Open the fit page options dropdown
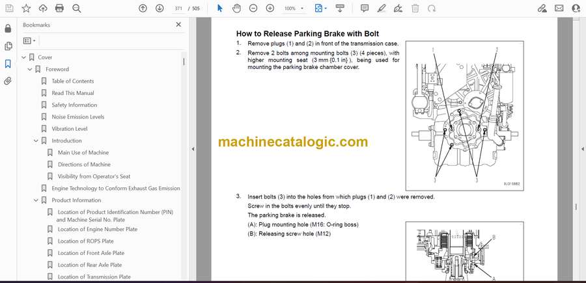Image resolution: width=586 pixels, height=283 pixels. click(320, 8)
